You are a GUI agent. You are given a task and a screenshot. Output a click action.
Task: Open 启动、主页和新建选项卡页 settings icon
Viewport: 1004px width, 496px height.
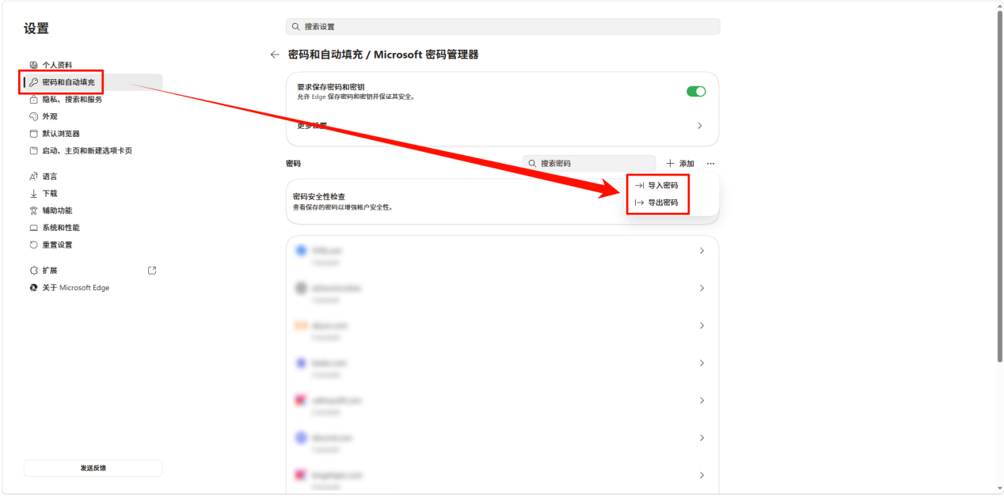pyautogui.click(x=33, y=150)
